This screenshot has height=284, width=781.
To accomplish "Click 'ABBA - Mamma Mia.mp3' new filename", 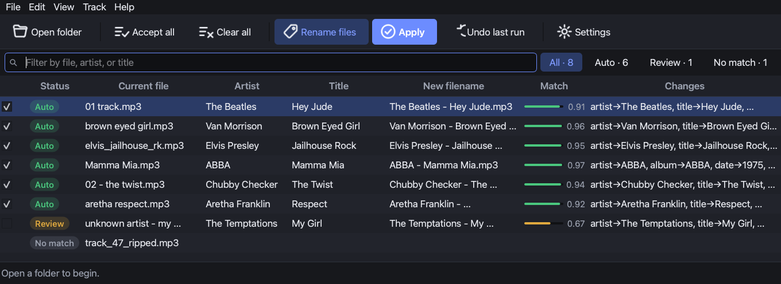I will (x=444, y=165).
